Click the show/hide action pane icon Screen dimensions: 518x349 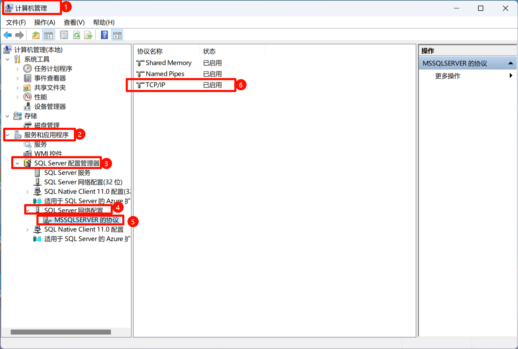pyautogui.click(x=117, y=35)
